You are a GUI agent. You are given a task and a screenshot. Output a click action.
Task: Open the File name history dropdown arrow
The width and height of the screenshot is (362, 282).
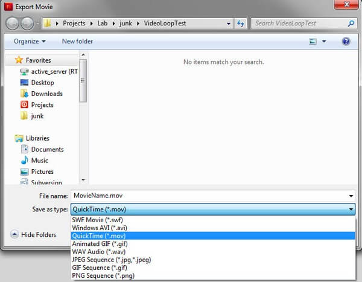pos(351,196)
